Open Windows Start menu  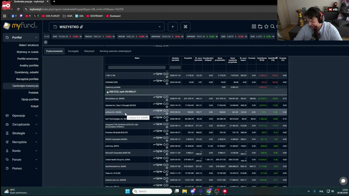click(128, 191)
